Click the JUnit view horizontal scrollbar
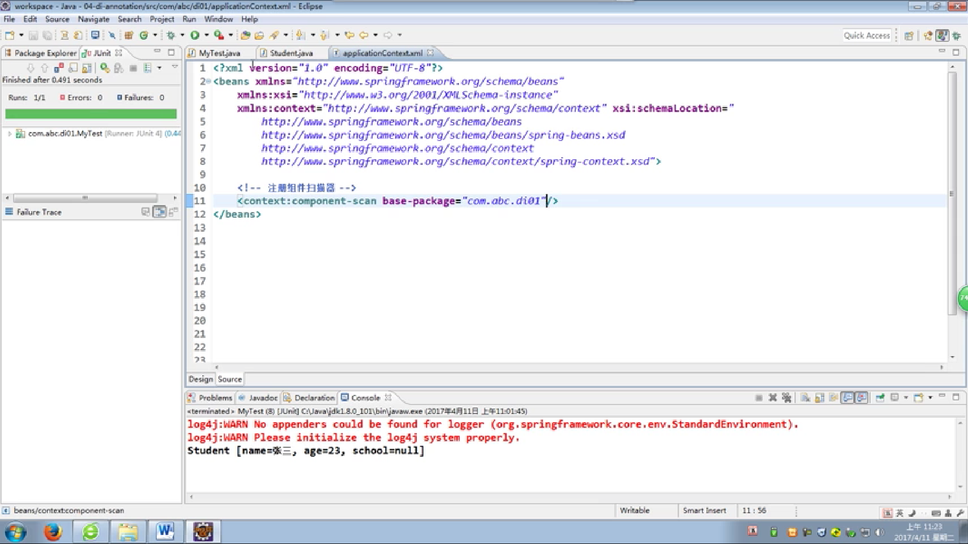Image resolution: width=968 pixels, height=544 pixels. [86, 198]
